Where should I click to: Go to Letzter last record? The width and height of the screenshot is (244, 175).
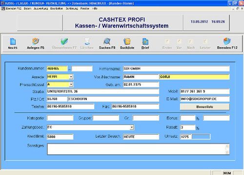[205, 42]
